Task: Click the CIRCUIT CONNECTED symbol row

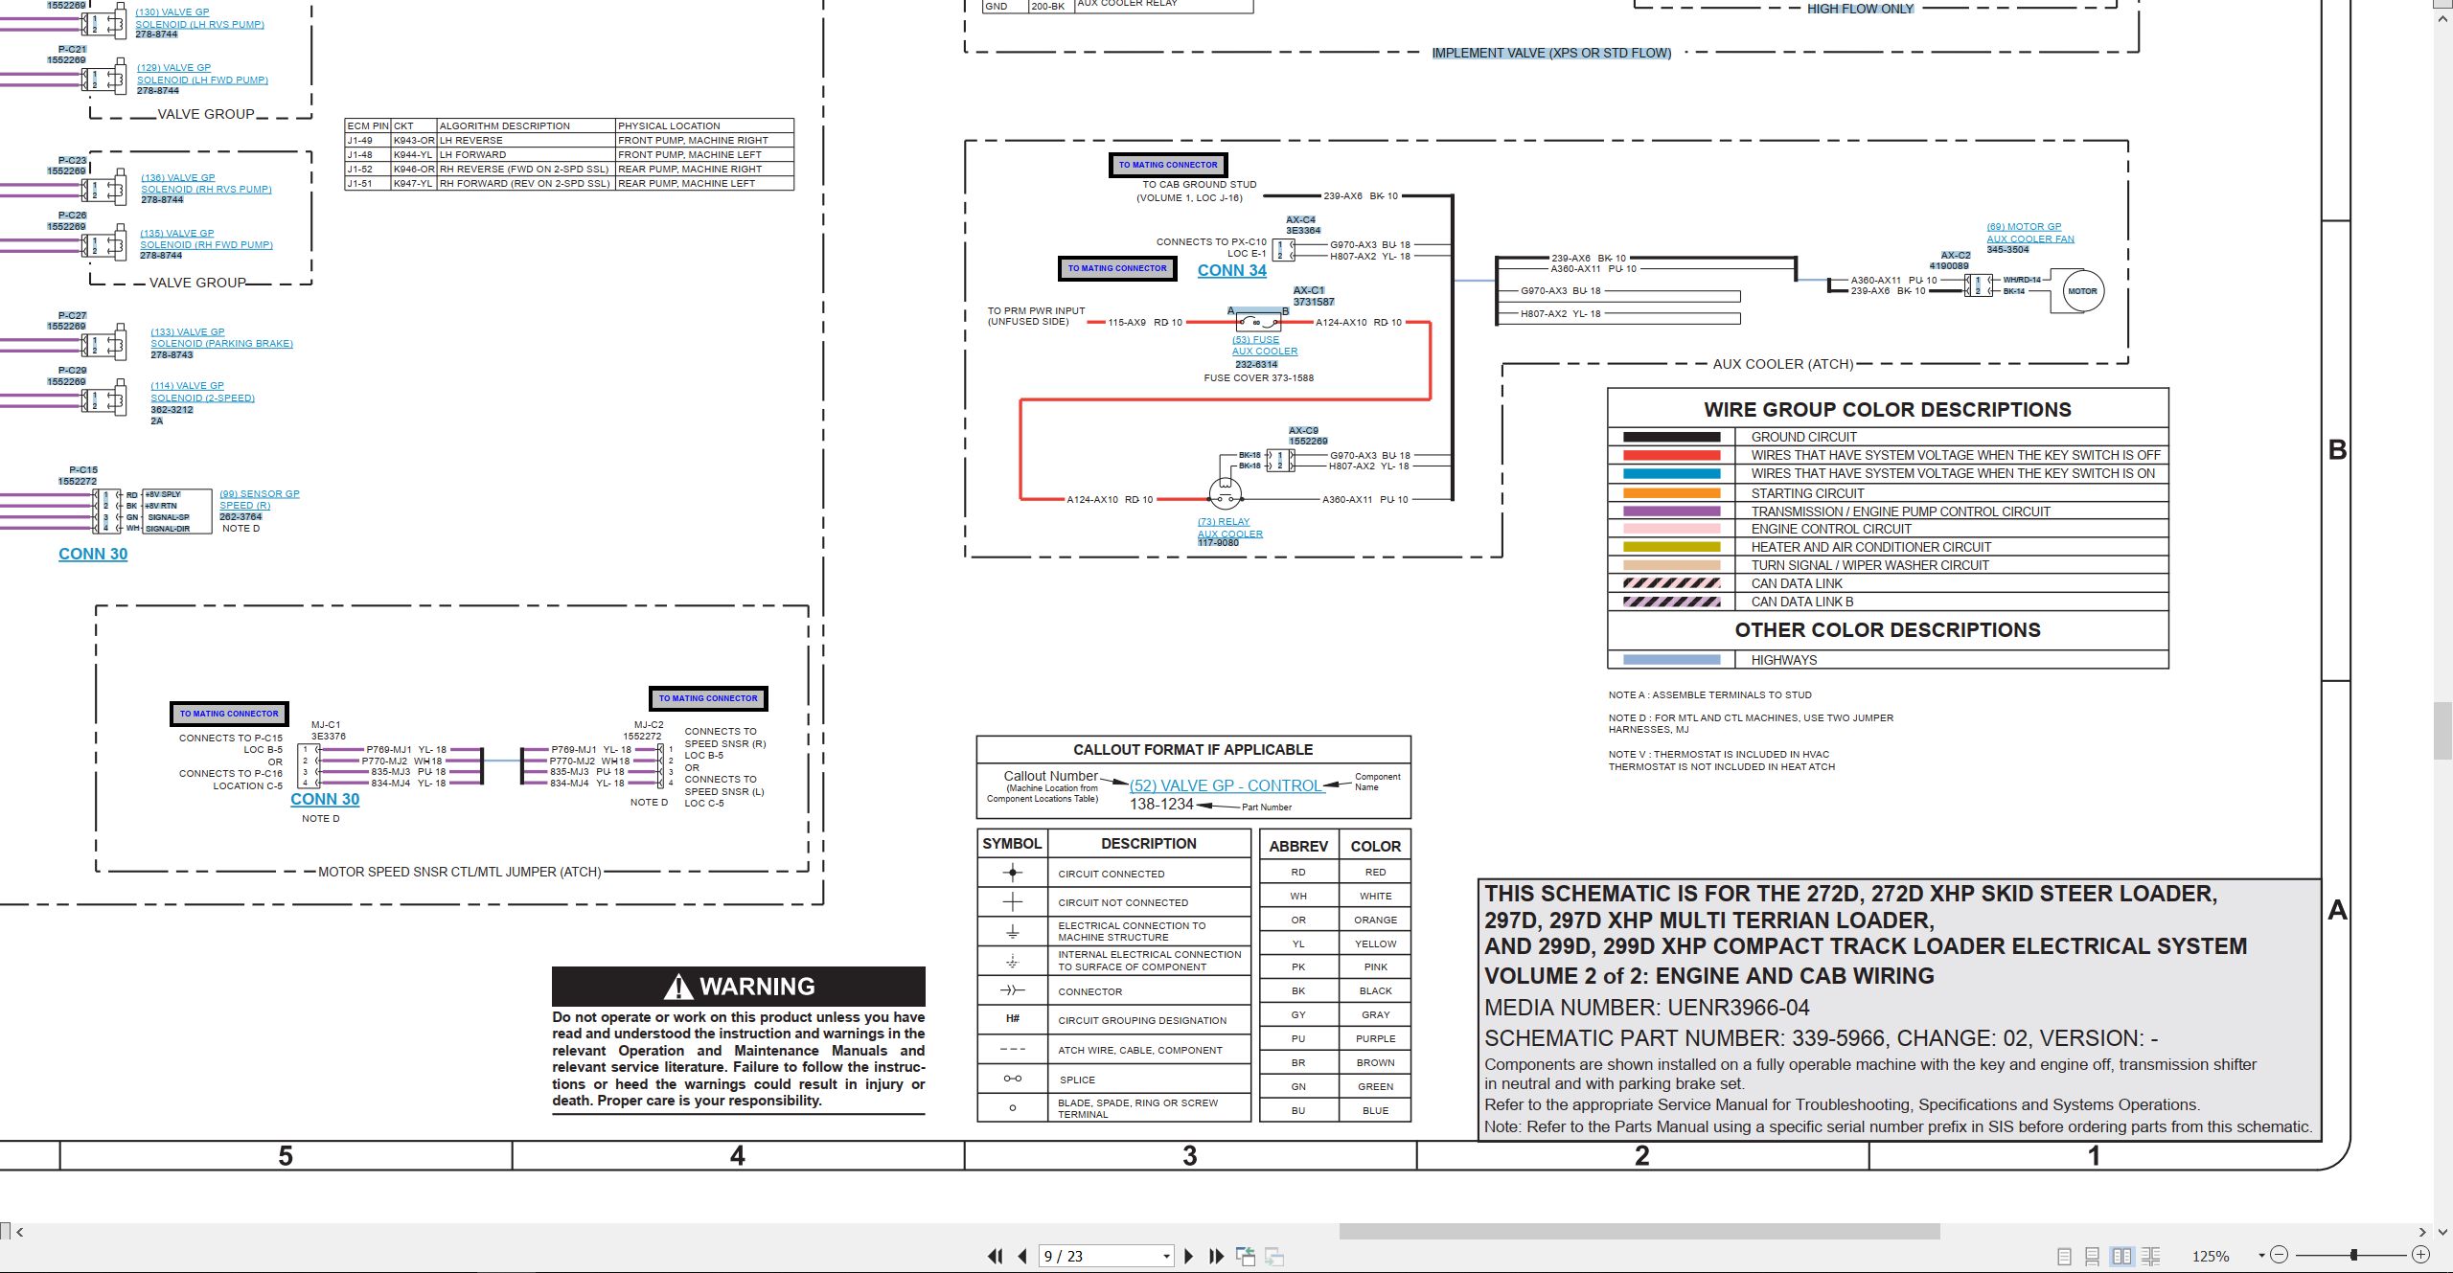Action: click(1113, 874)
